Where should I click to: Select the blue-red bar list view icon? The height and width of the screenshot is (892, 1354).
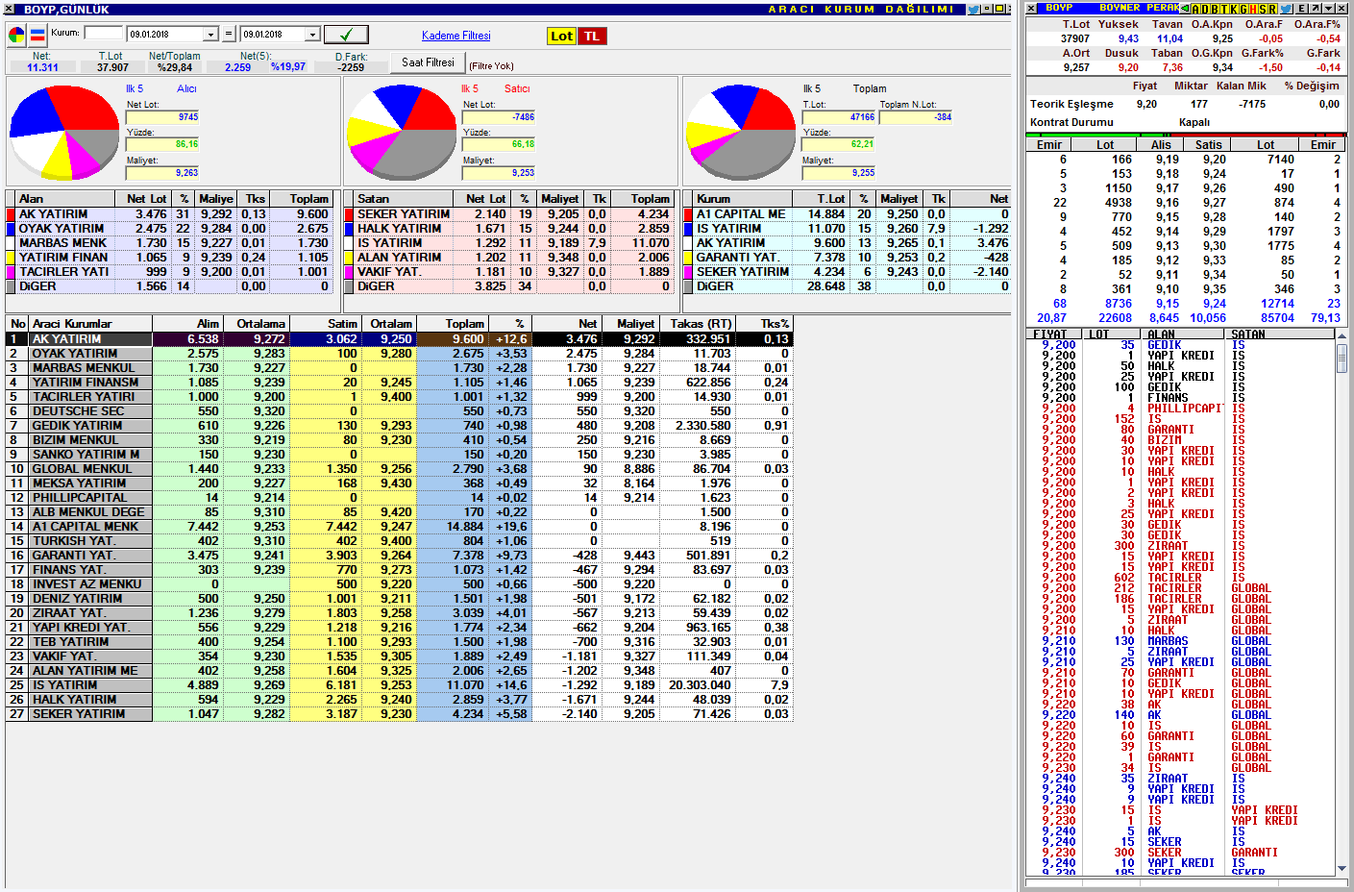37,36
